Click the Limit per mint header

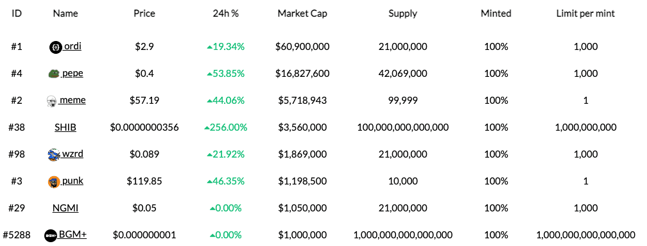click(x=585, y=13)
